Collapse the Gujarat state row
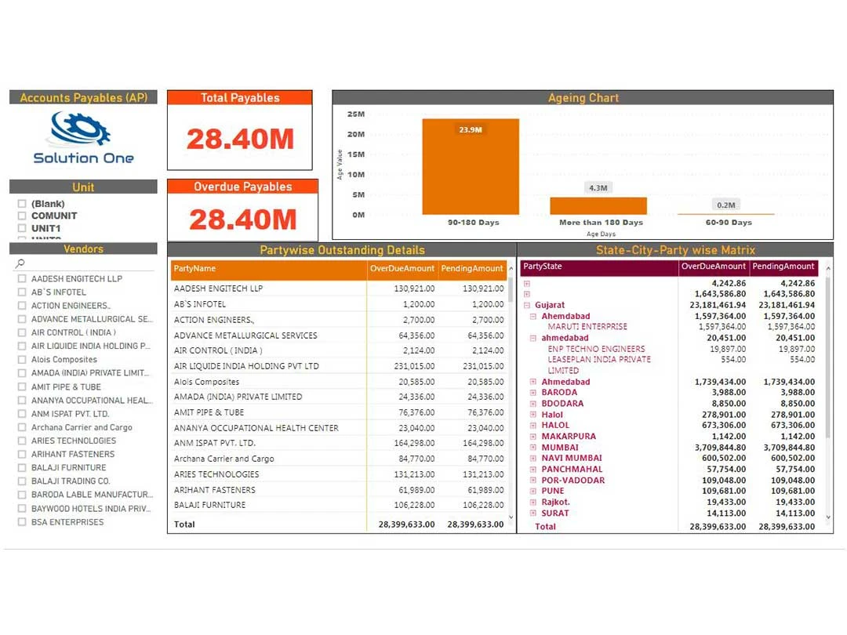847x635 pixels. (527, 305)
